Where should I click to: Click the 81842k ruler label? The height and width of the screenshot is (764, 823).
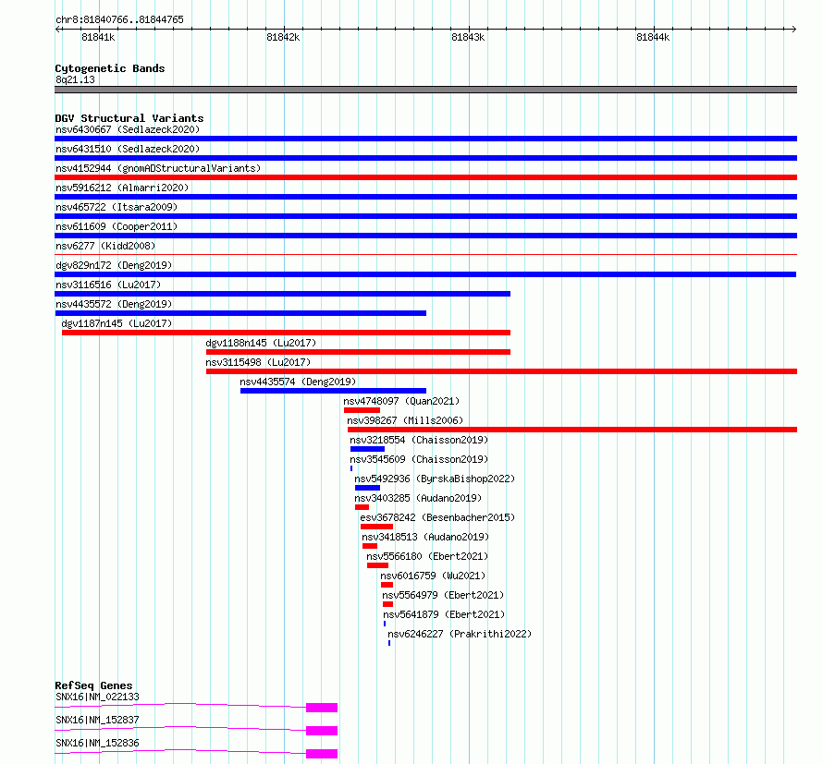(284, 37)
